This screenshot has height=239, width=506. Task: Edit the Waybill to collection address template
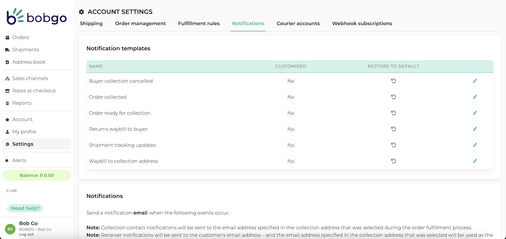point(475,161)
